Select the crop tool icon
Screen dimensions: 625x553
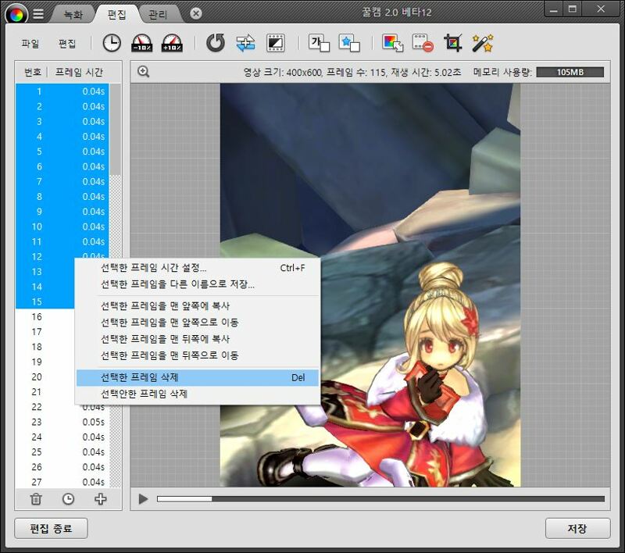pyautogui.click(x=453, y=43)
